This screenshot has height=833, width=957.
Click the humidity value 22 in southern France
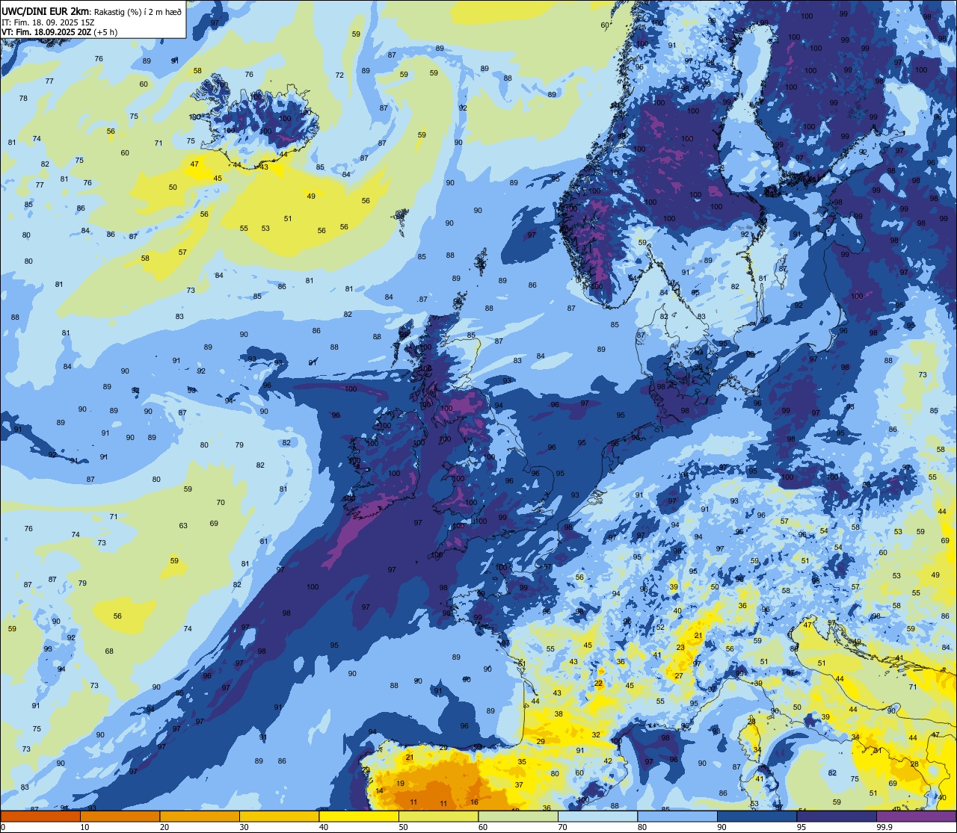coord(599,683)
